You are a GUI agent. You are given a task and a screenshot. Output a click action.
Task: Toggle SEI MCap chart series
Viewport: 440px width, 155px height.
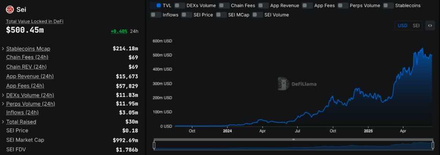pos(221,15)
